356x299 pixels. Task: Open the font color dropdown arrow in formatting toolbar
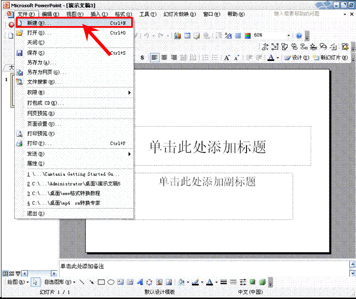coord(278,58)
